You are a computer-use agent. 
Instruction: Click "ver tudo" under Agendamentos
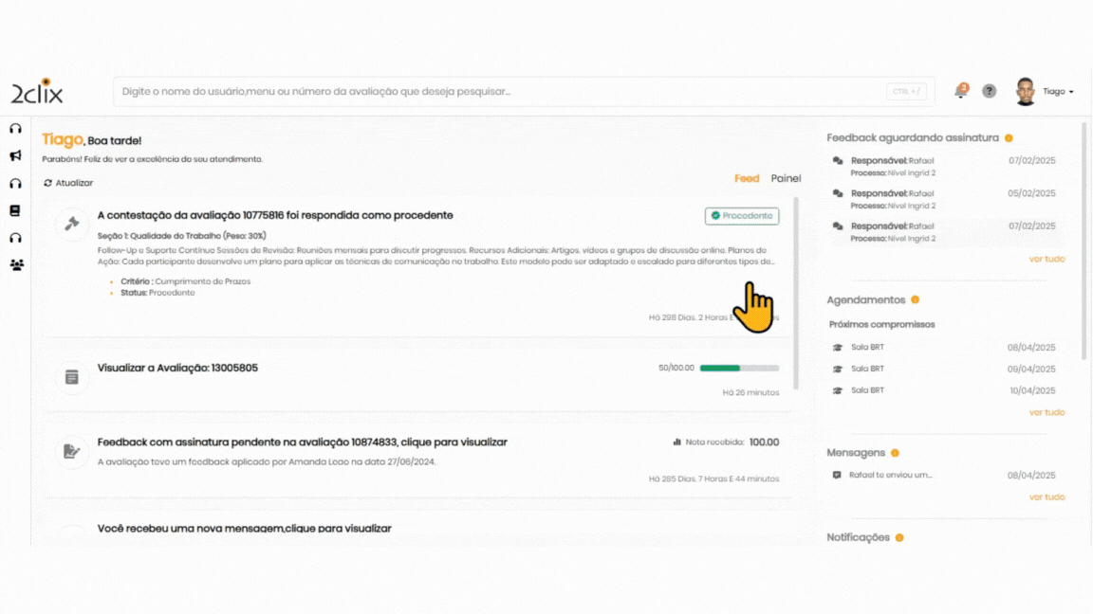[x=1047, y=412]
